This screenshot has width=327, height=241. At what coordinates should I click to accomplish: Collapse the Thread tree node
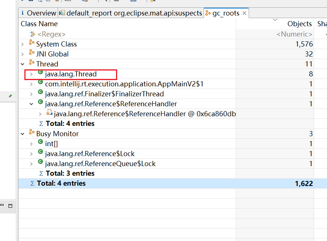coord(23,64)
